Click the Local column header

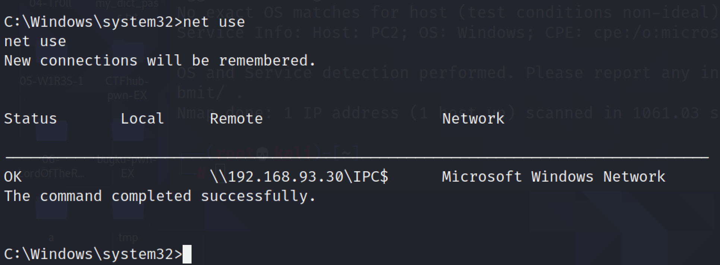pyautogui.click(x=142, y=119)
